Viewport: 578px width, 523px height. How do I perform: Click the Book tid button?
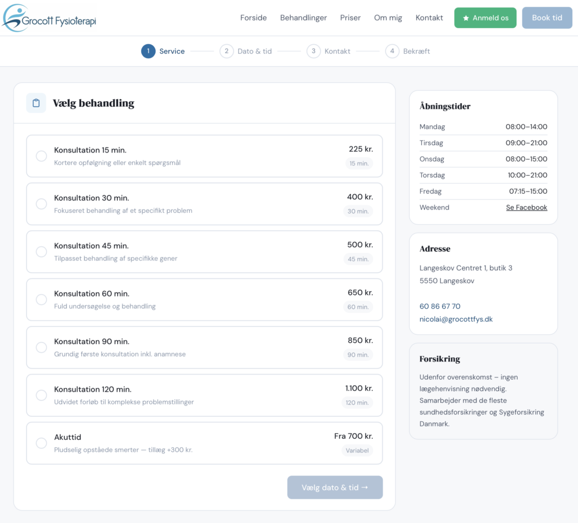[x=547, y=18]
